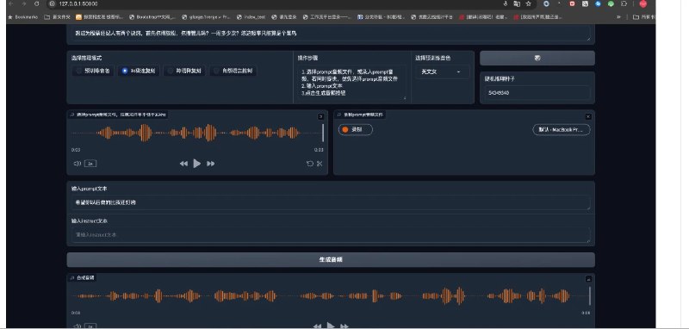Viewport: 689px width, 329px height.
Task: Click into the prompt text input field
Action: pyautogui.click(x=331, y=202)
